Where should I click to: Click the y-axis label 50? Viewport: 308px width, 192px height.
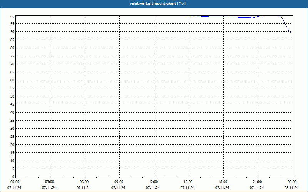pyautogui.click(x=12, y=96)
